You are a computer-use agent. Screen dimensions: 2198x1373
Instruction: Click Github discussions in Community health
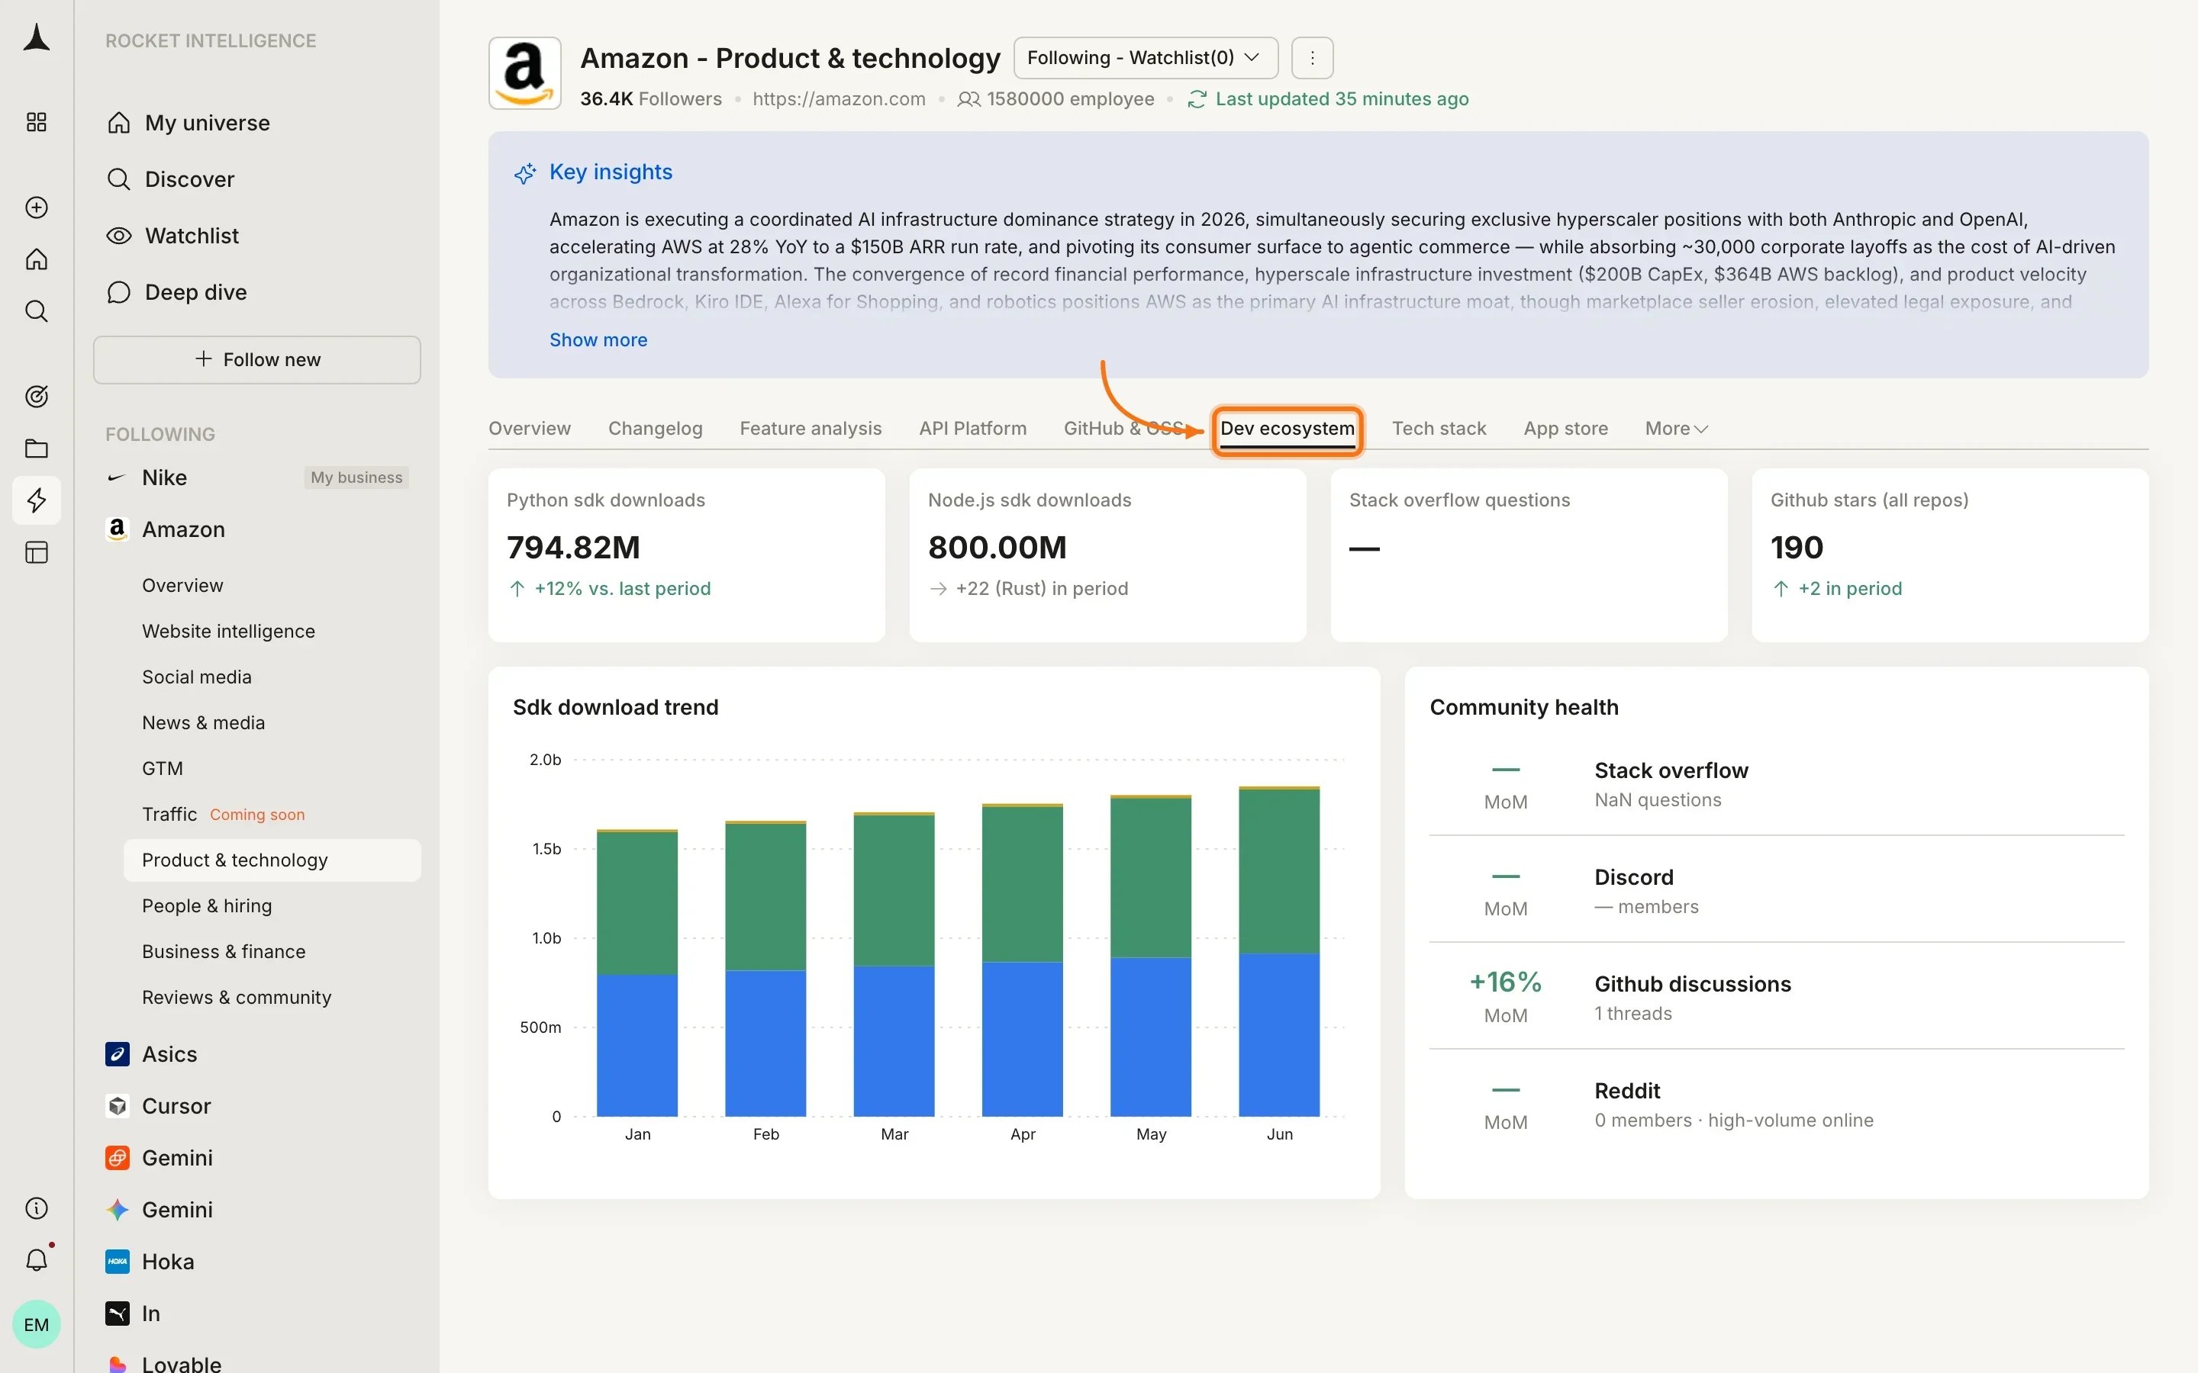1692,984
